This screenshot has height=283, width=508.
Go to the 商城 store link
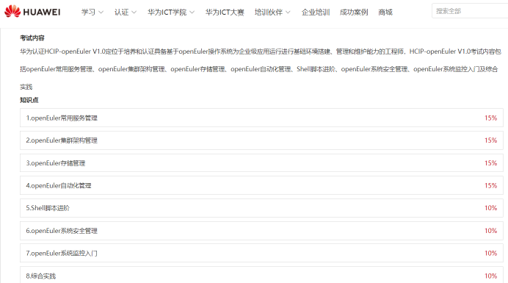point(385,12)
